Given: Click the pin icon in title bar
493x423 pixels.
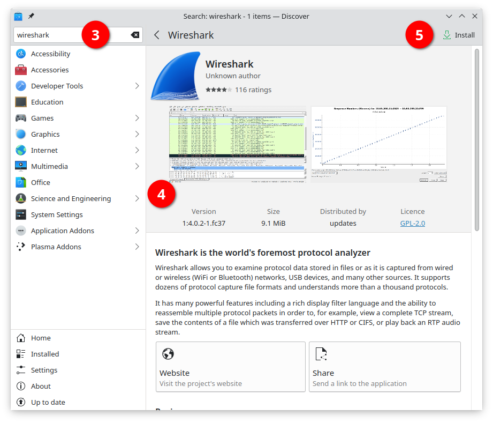Looking at the screenshot, I should tap(32, 16).
